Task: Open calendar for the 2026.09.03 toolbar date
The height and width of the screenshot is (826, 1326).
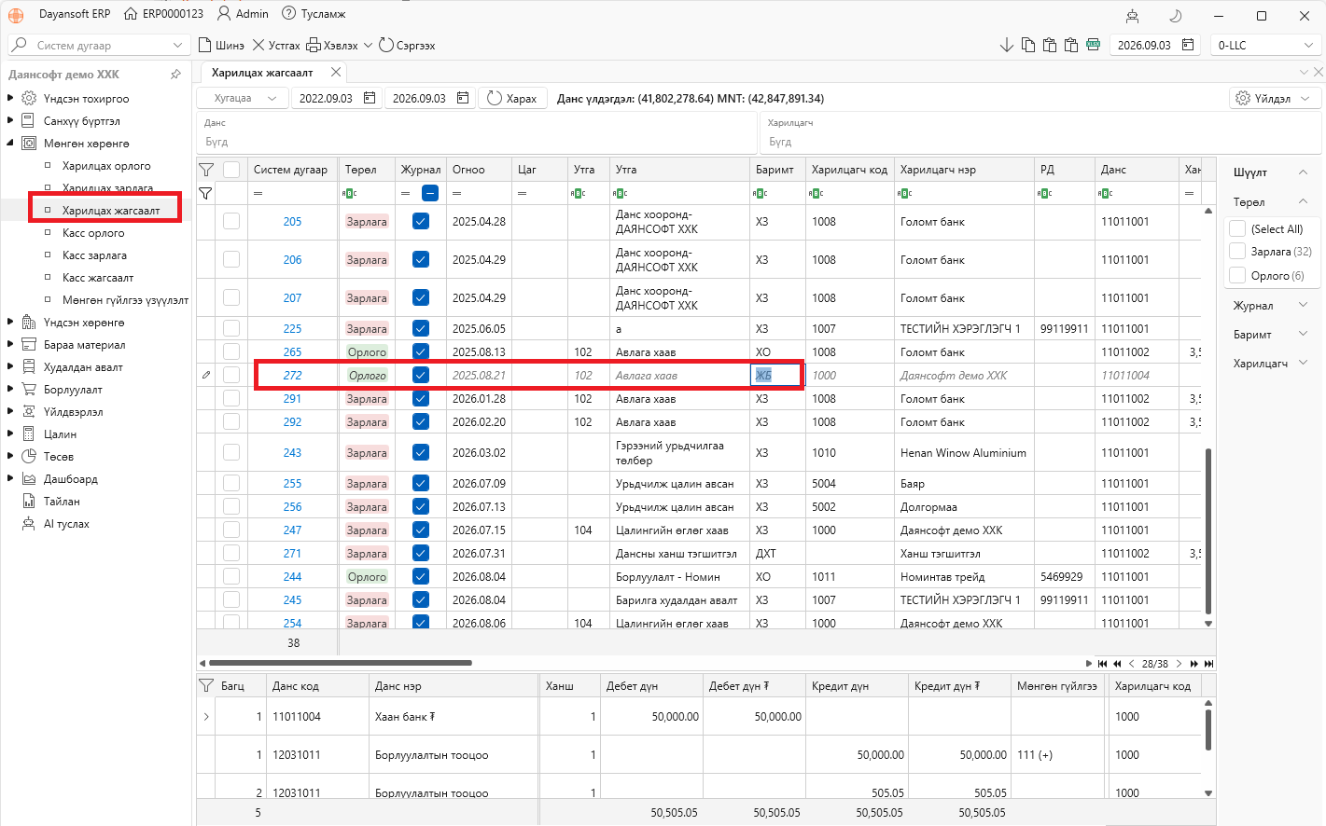Action: (x=1188, y=45)
